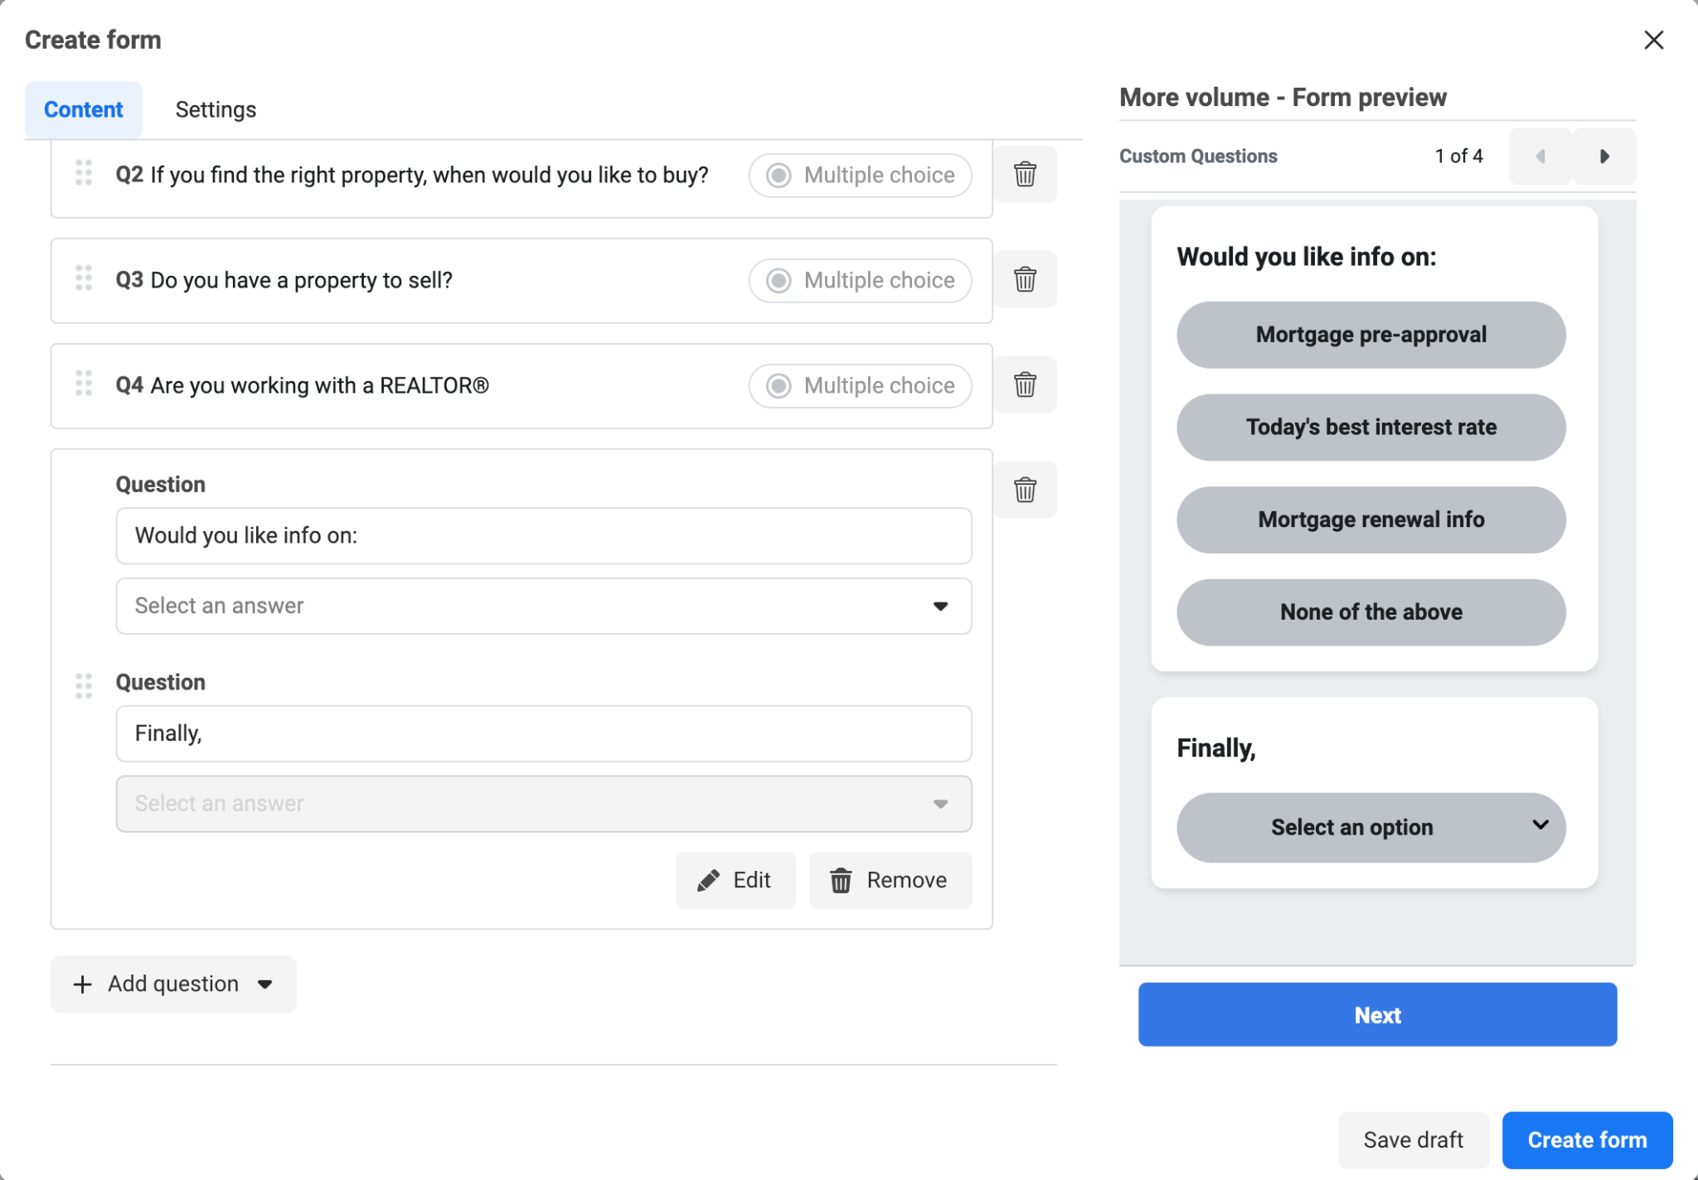Switch to the Settings tab

click(216, 109)
